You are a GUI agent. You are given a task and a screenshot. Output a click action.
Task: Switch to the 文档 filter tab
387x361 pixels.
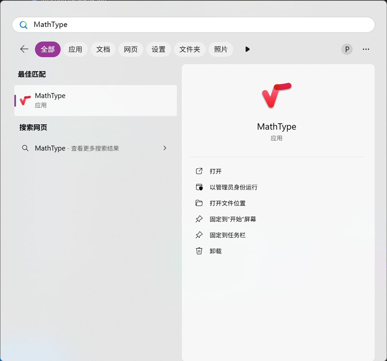pyautogui.click(x=103, y=49)
